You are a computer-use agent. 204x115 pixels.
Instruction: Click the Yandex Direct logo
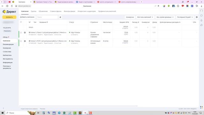click(9, 11)
